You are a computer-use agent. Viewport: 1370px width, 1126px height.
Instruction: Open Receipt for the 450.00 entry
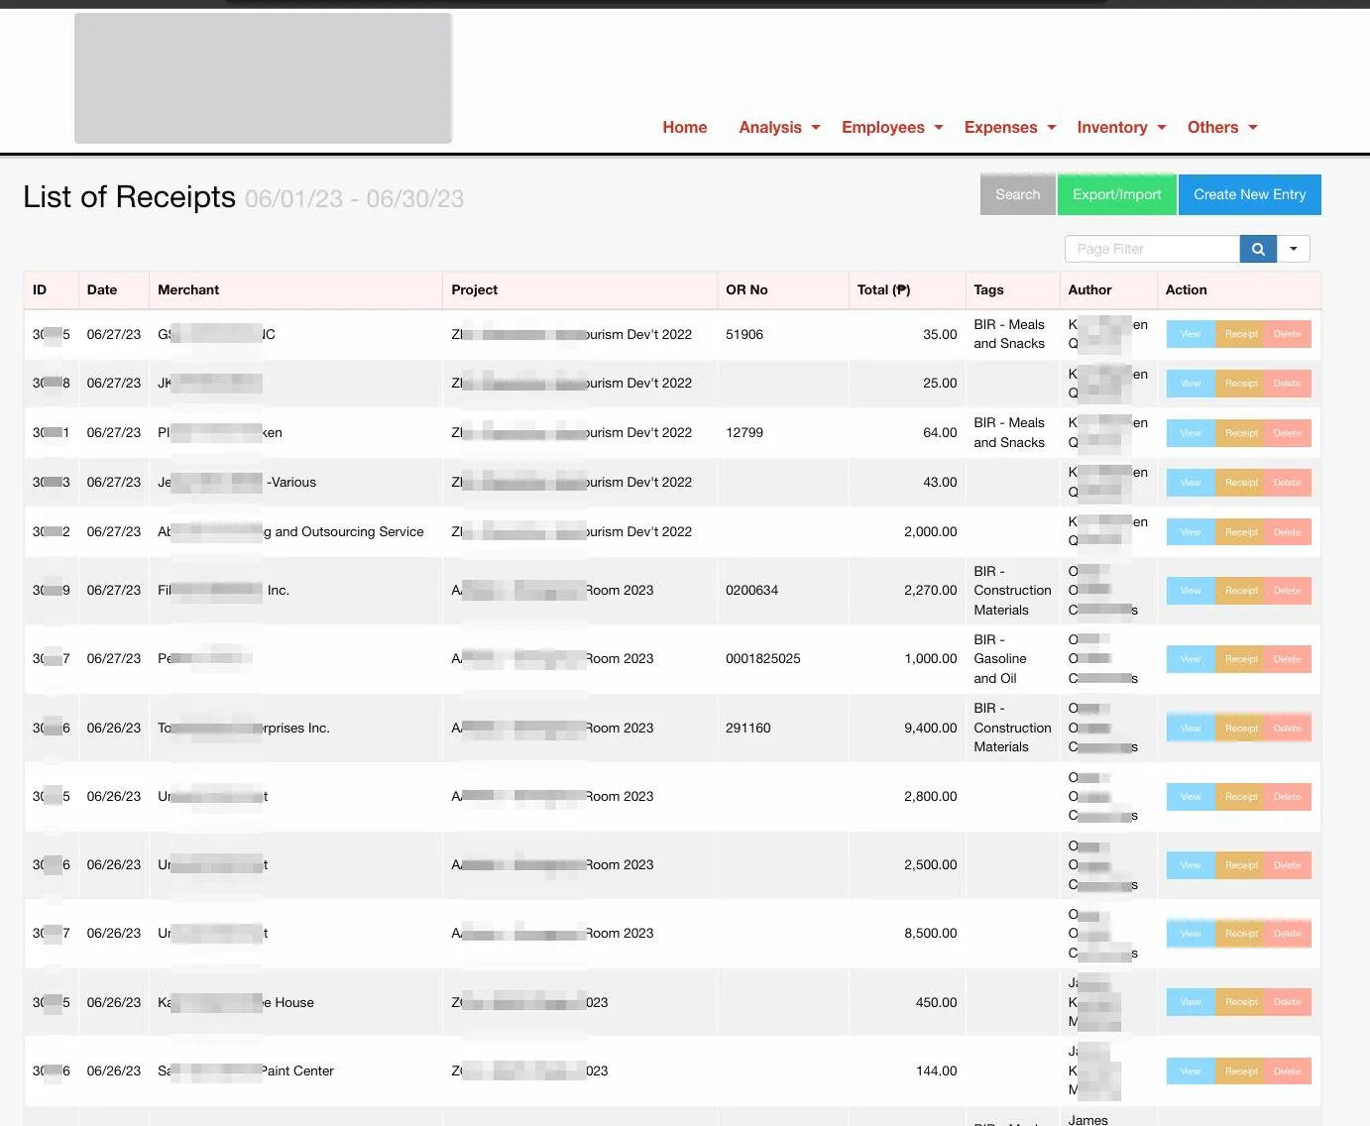click(x=1241, y=1002)
